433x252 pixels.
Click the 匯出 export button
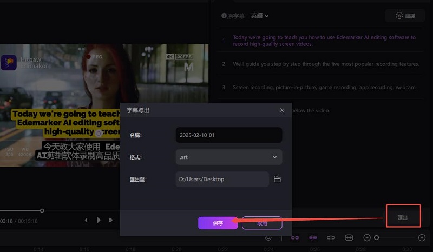tap(403, 217)
